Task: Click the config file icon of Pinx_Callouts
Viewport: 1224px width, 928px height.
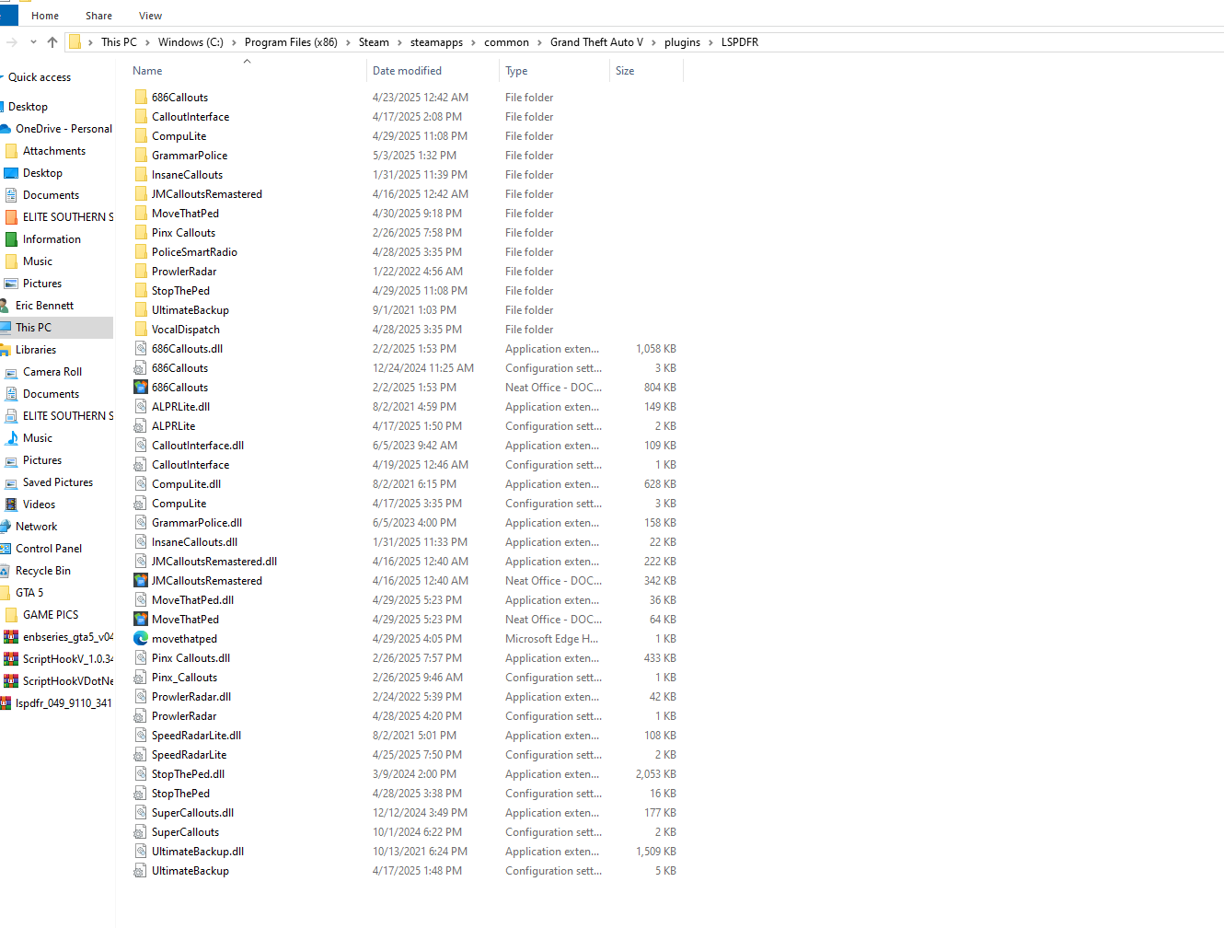Action: pyautogui.click(x=141, y=678)
